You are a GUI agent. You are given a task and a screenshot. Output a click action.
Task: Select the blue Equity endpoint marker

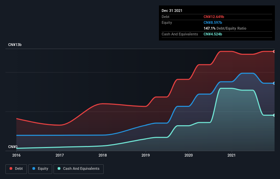pos(274,83)
